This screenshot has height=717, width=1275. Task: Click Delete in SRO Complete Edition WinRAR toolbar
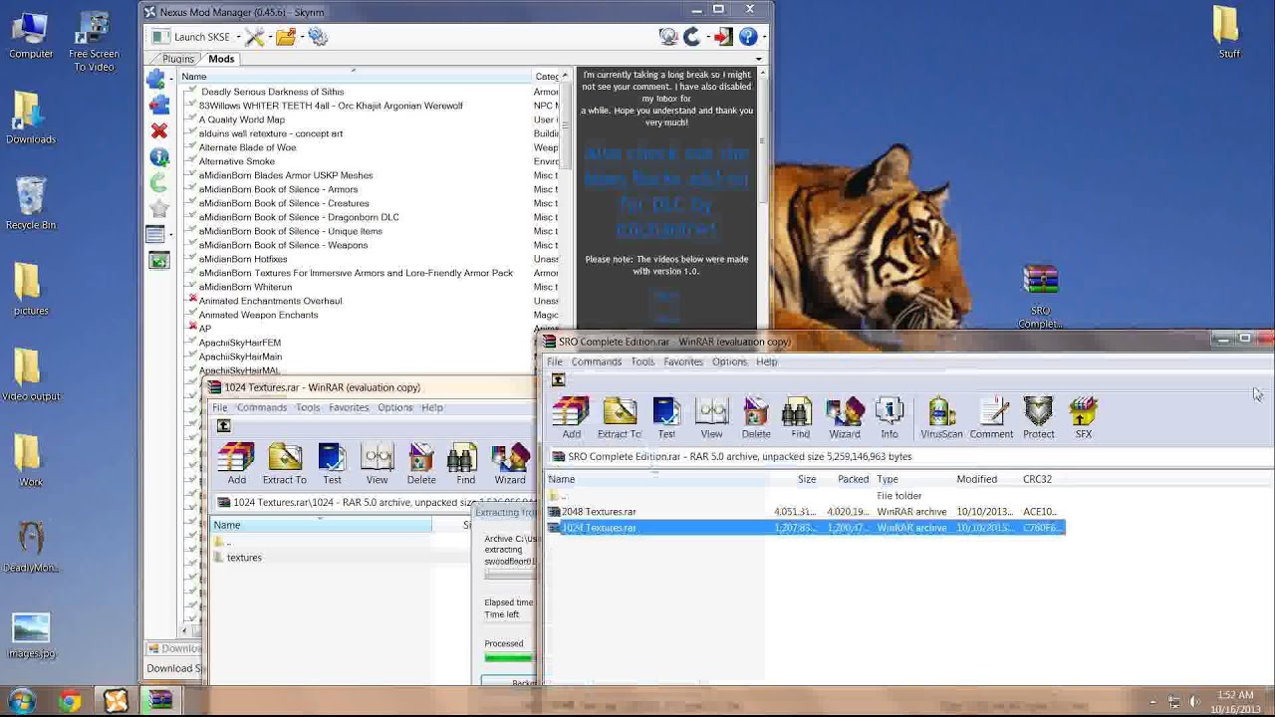point(756,417)
